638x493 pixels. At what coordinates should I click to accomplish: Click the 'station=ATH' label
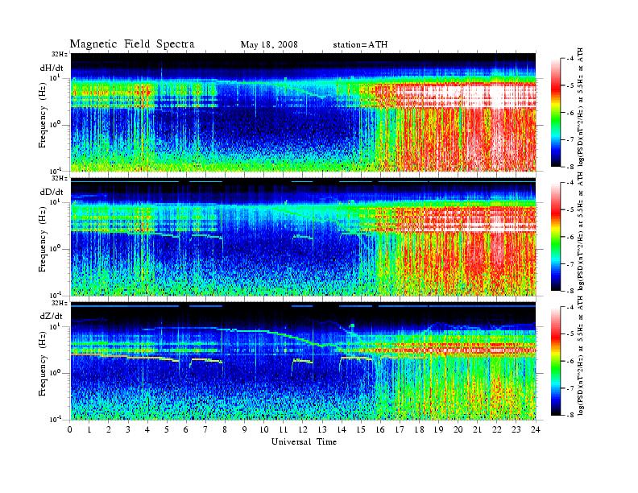coord(360,44)
